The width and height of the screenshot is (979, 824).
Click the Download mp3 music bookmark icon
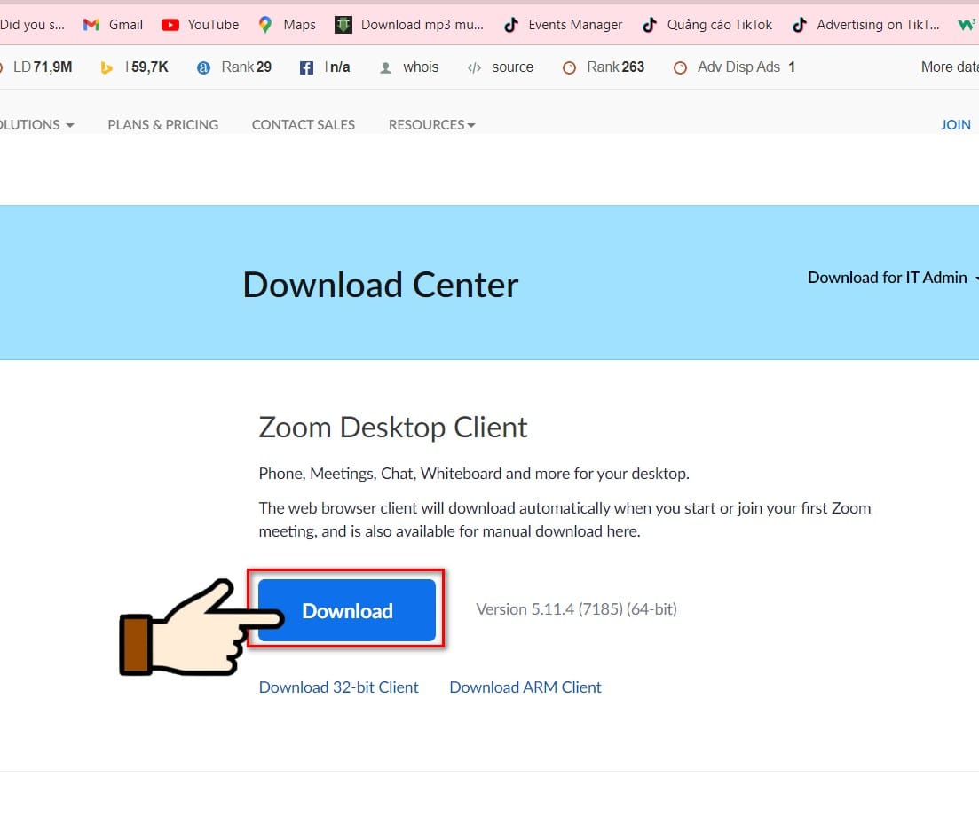click(343, 25)
